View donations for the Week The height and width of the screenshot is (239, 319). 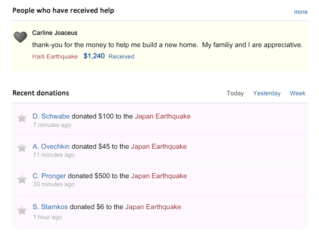(298, 93)
